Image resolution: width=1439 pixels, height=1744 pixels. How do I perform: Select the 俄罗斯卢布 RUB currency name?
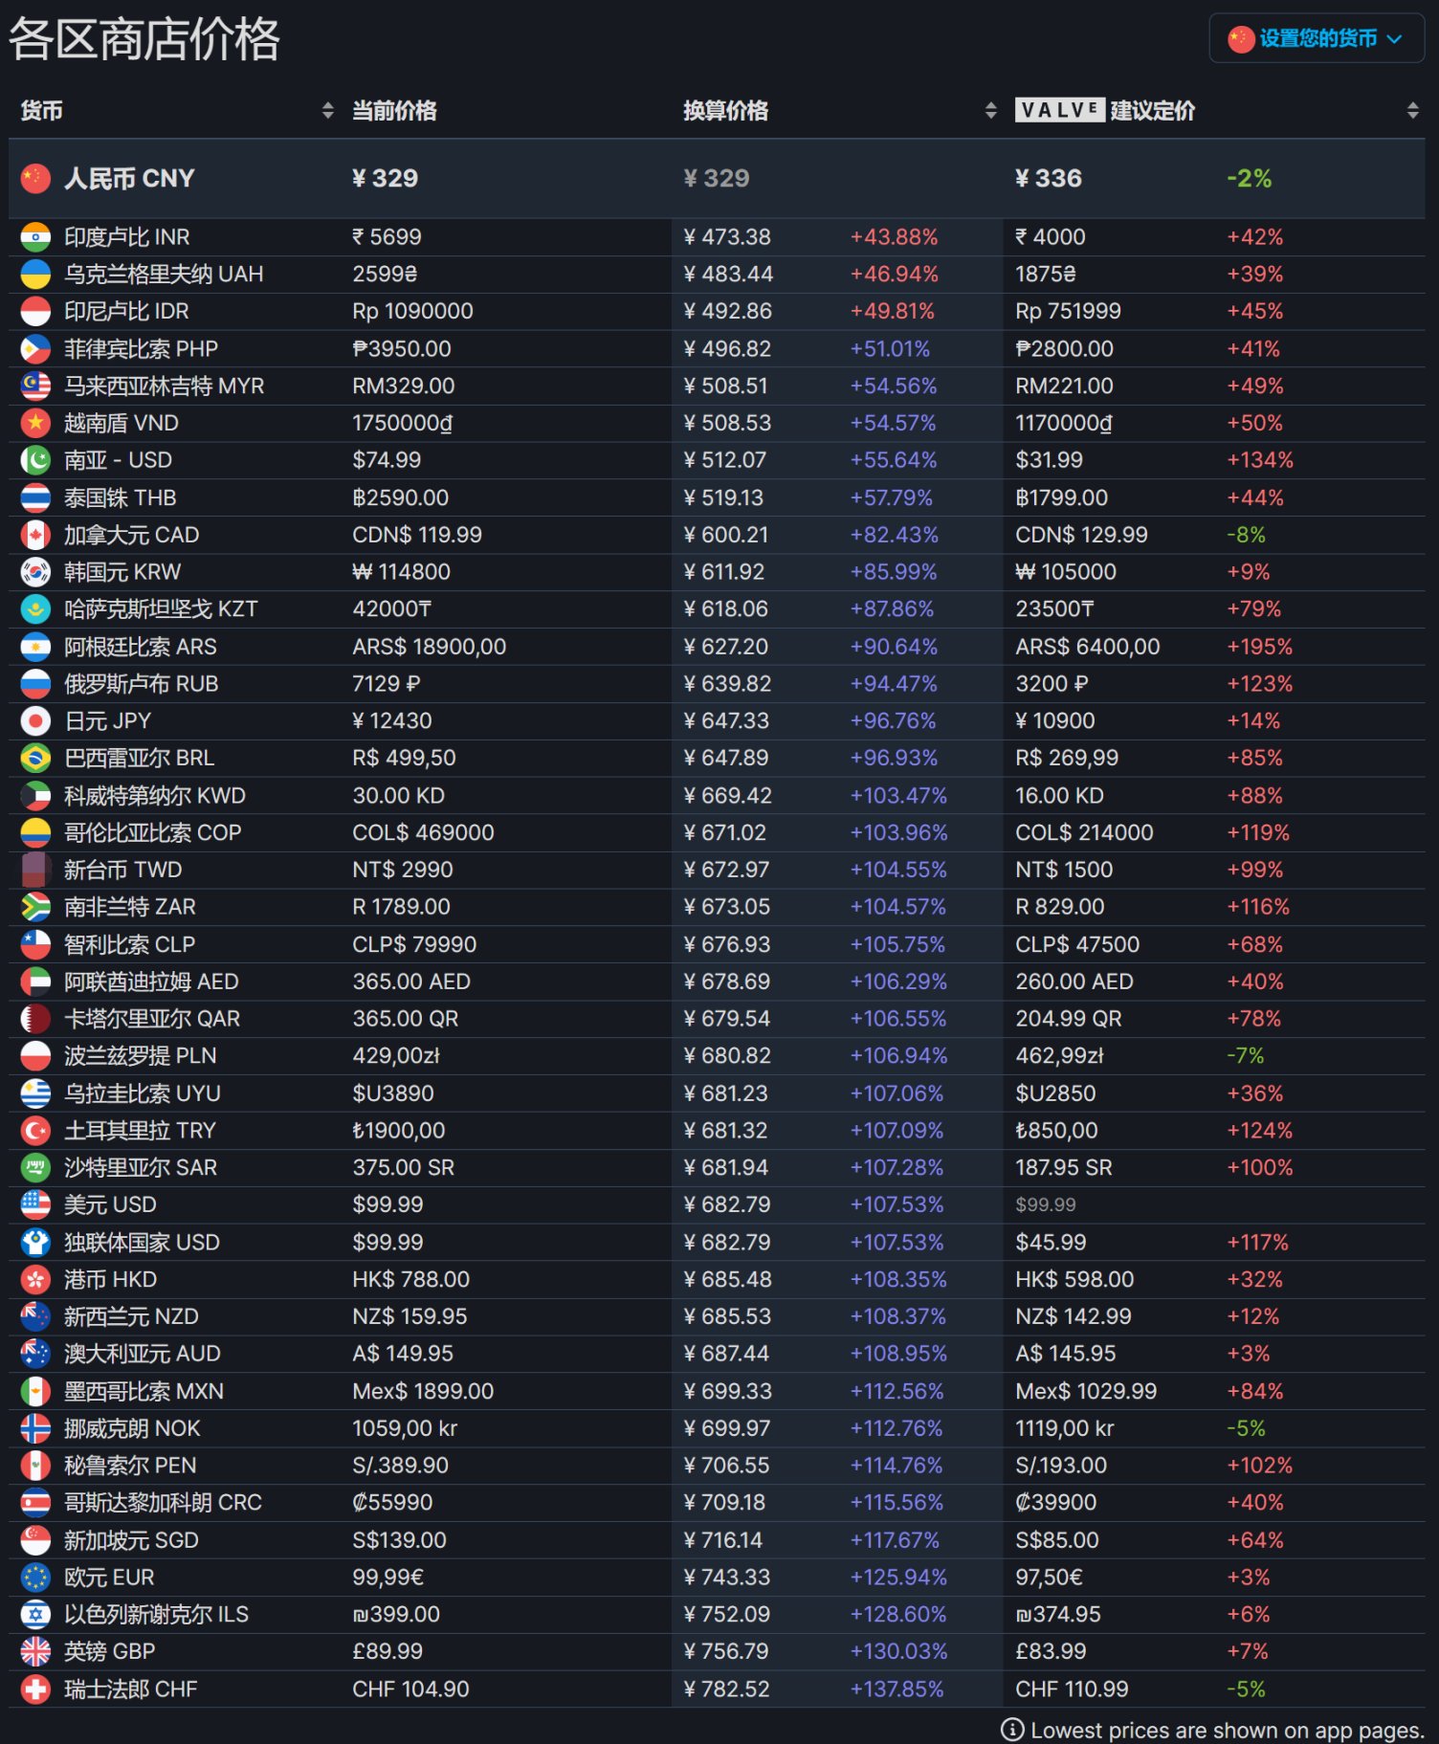(141, 684)
